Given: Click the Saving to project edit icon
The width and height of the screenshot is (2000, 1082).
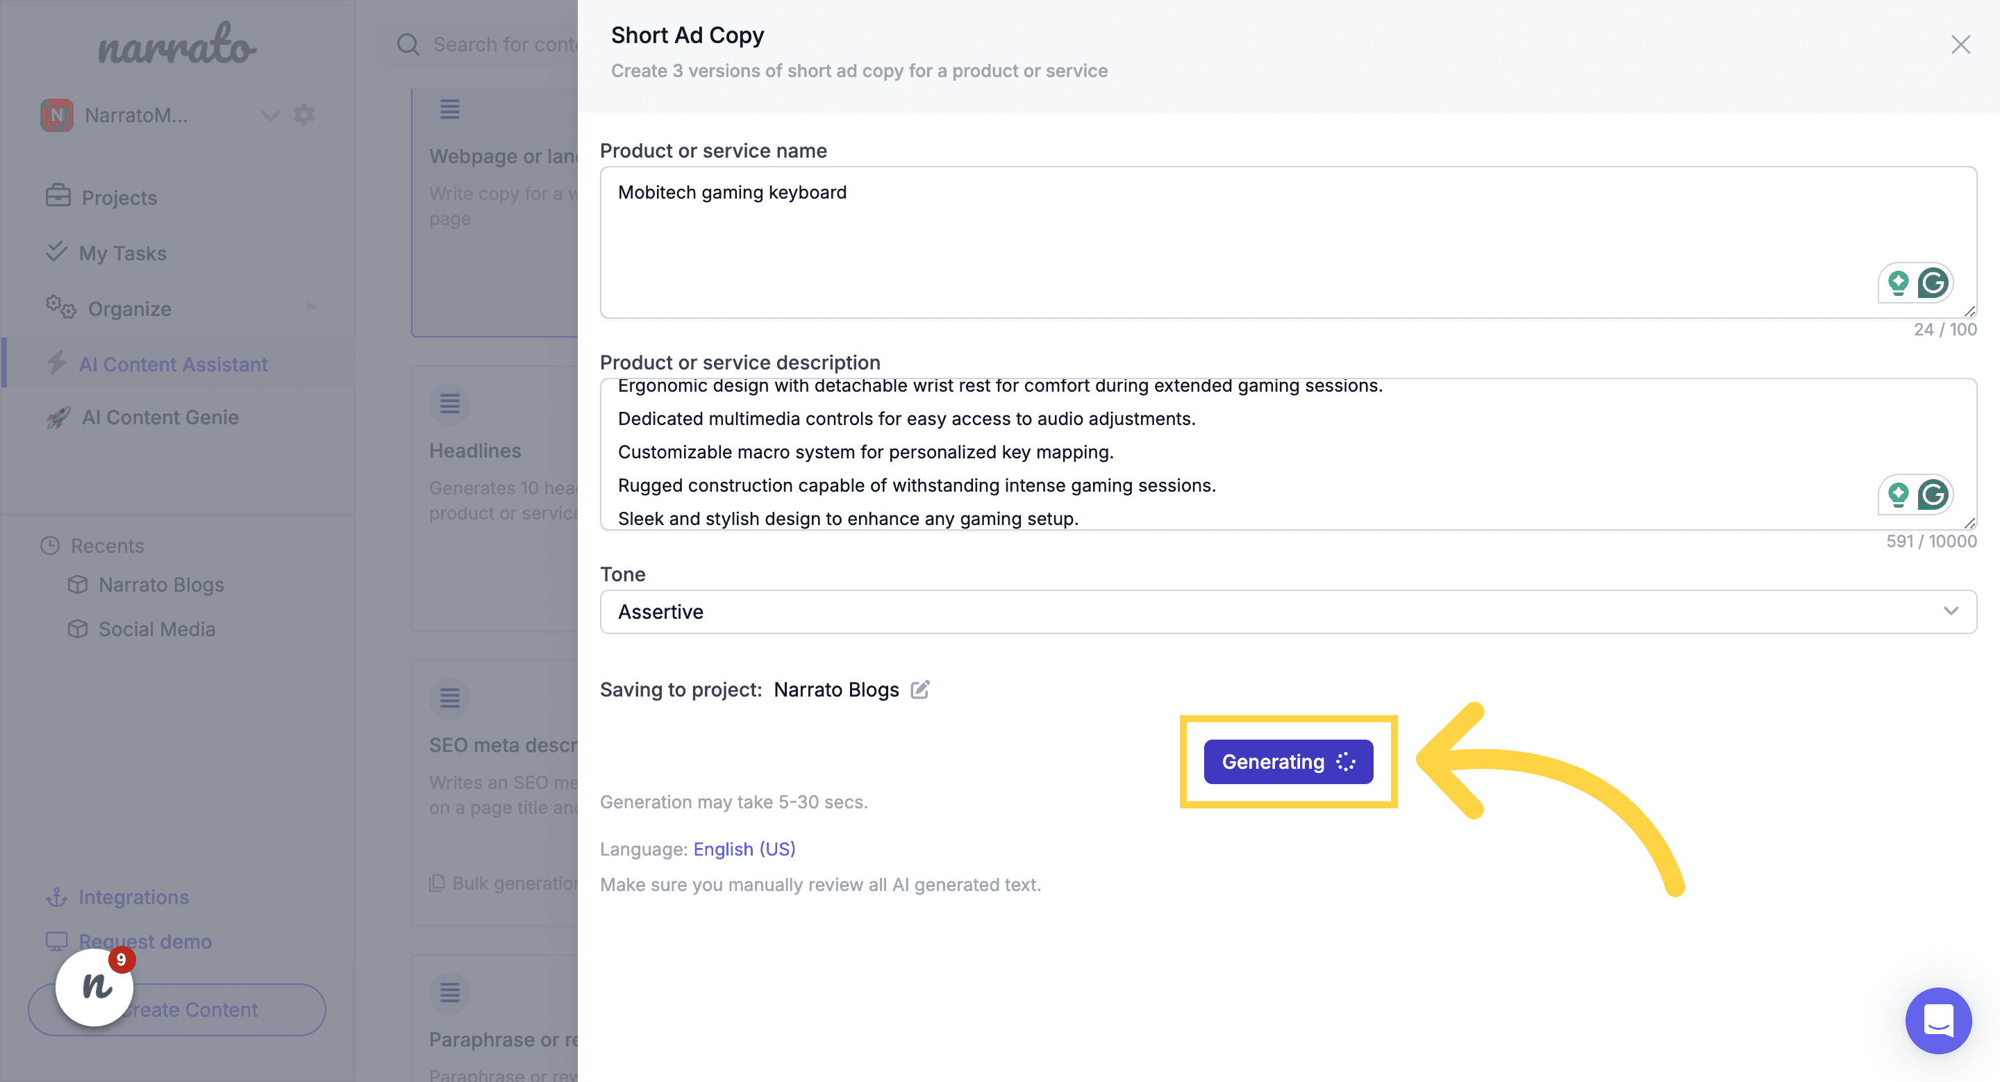Looking at the screenshot, I should 921,690.
